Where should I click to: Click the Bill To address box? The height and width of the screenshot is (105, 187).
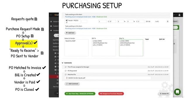104,48
